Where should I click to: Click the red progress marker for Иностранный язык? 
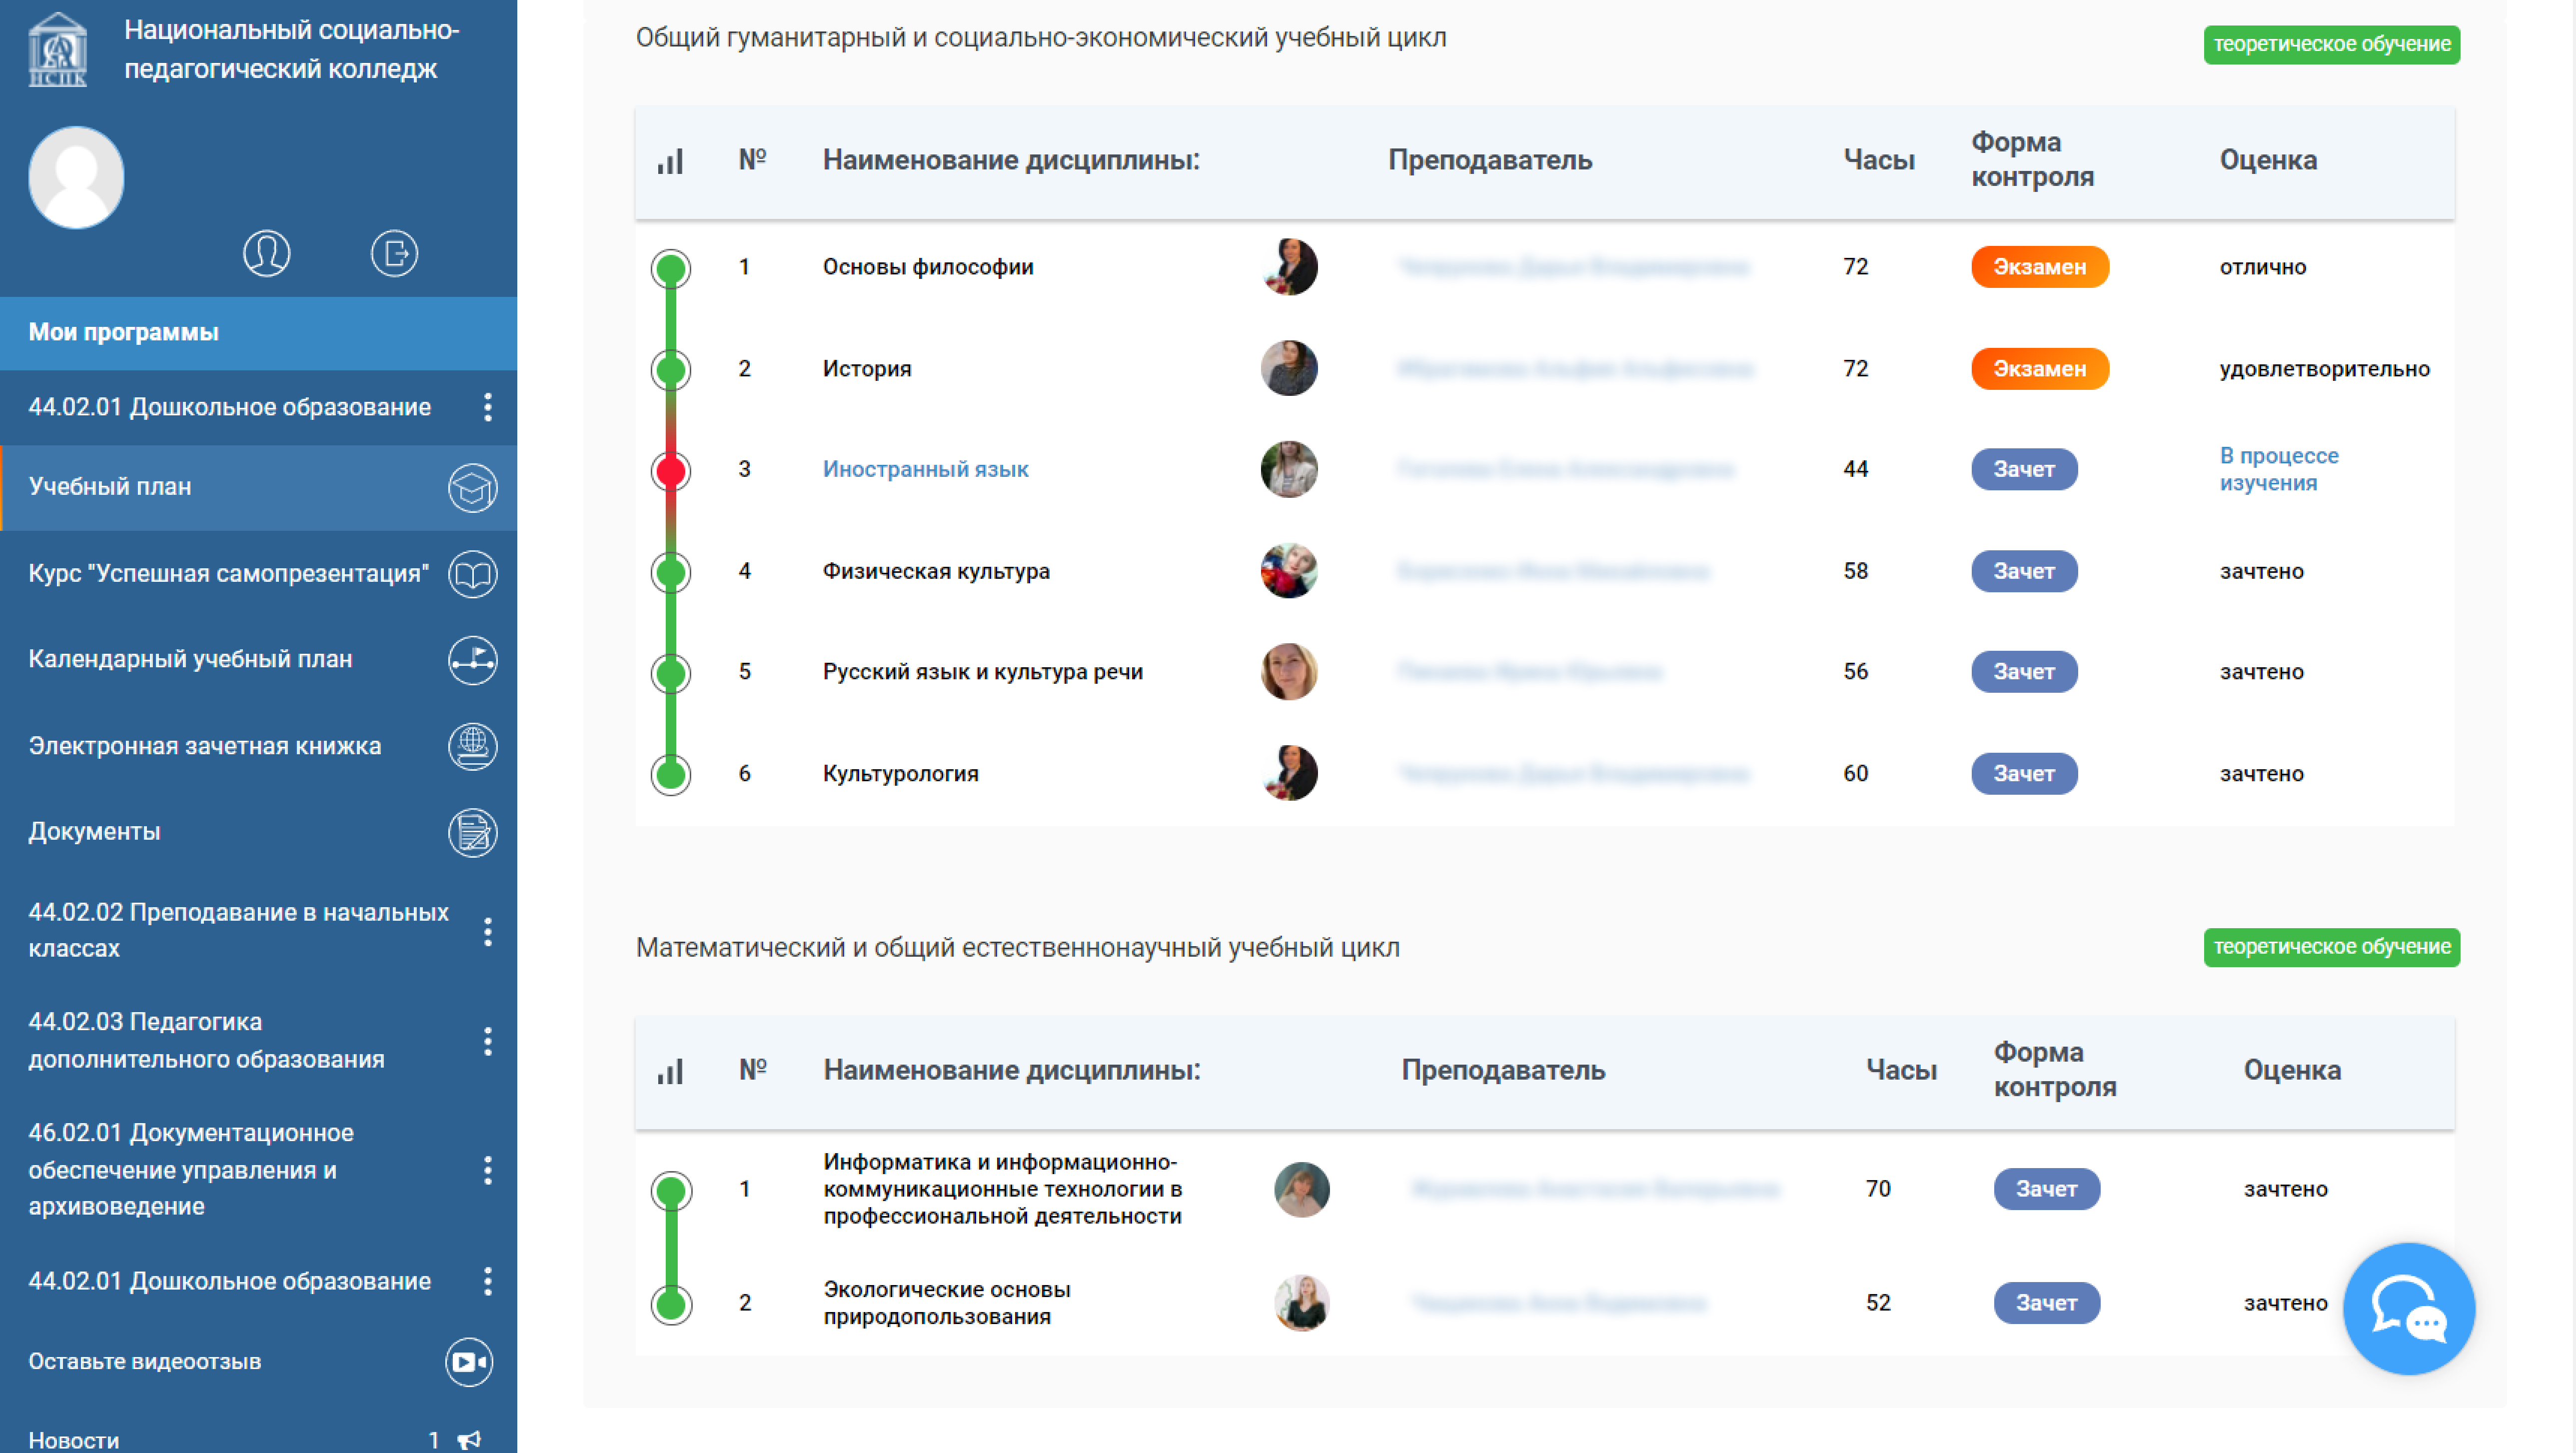[x=671, y=470]
